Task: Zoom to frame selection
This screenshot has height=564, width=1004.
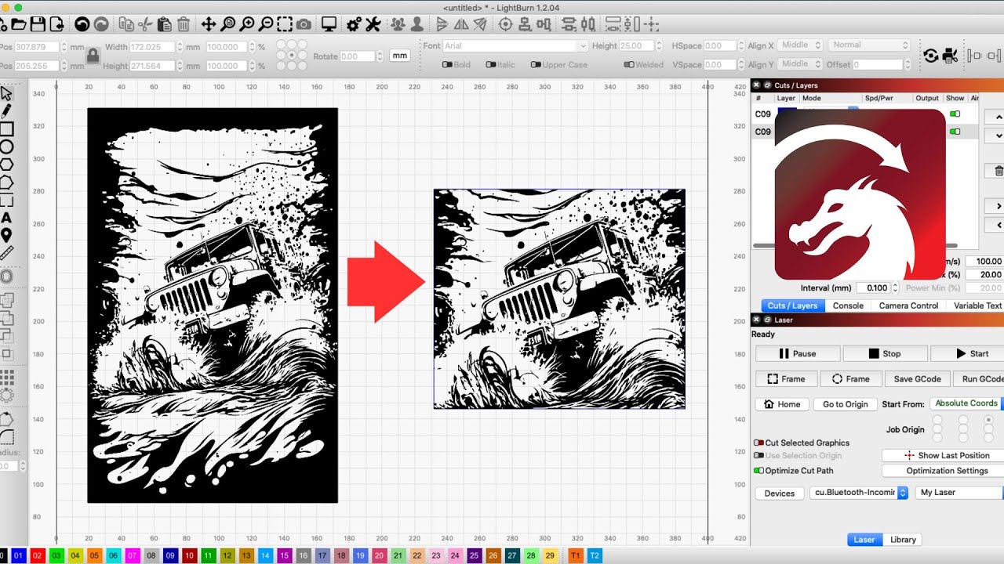Action: (285, 24)
